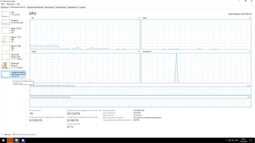This screenshot has height=143, width=255.
Task: Select the ЦП usage thumbnail graph
Action: [x=6, y=14]
